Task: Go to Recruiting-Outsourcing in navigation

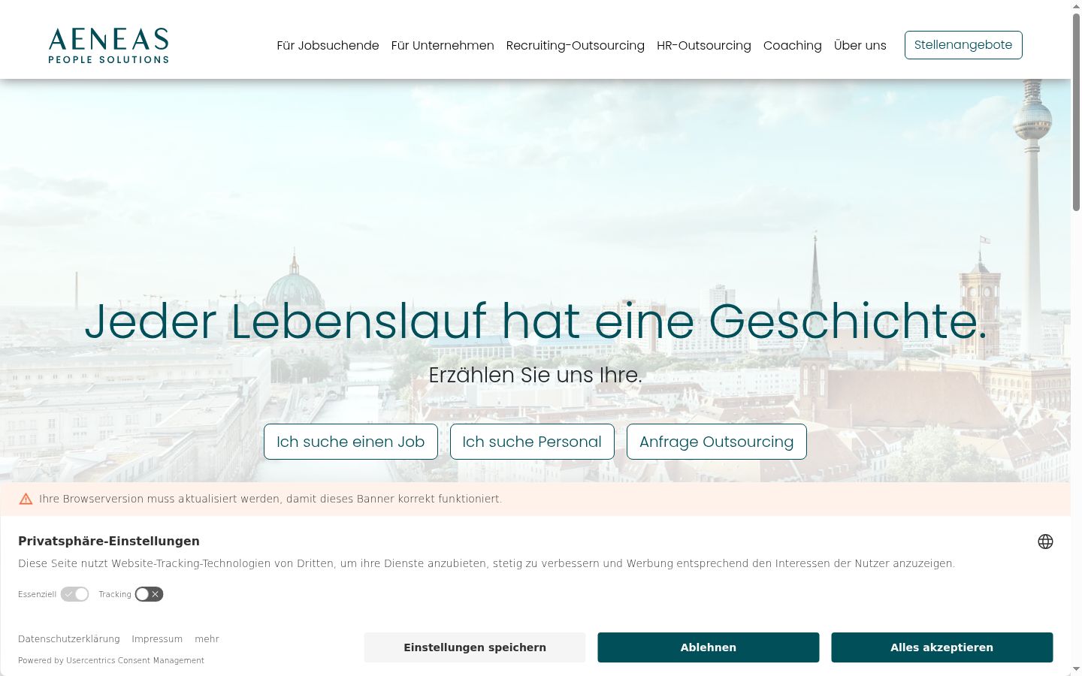Action: click(x=576, y=45)
